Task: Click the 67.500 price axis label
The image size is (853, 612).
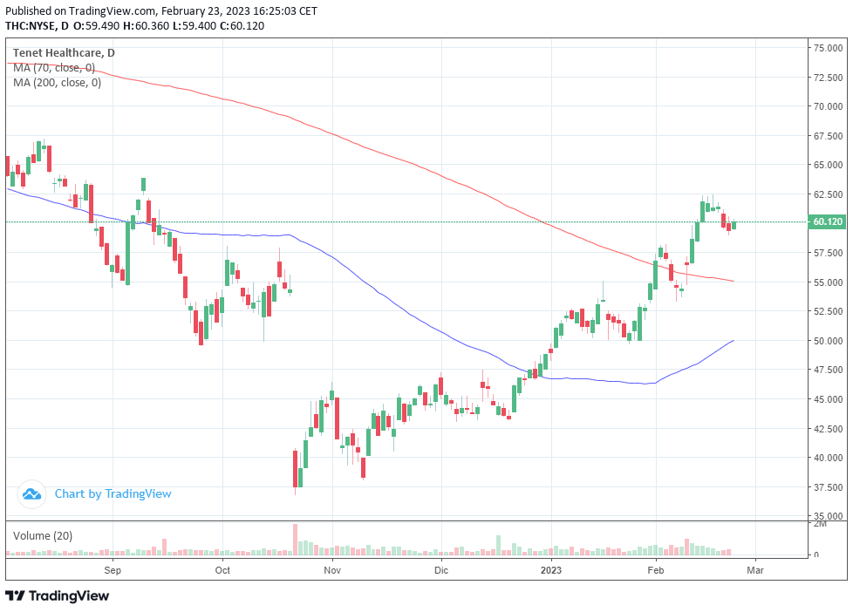Action: [828, 136]
